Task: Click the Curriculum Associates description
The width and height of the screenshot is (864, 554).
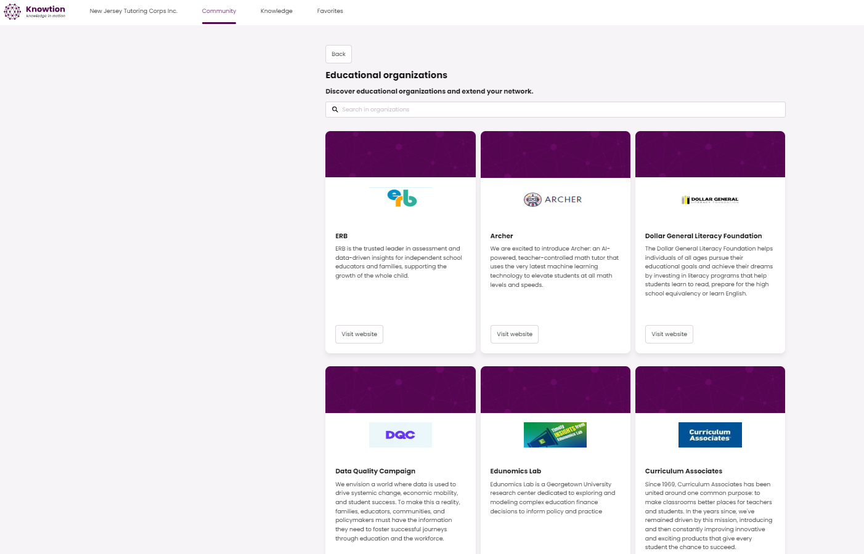Action: pyautogui.click(x=709, y=516)
